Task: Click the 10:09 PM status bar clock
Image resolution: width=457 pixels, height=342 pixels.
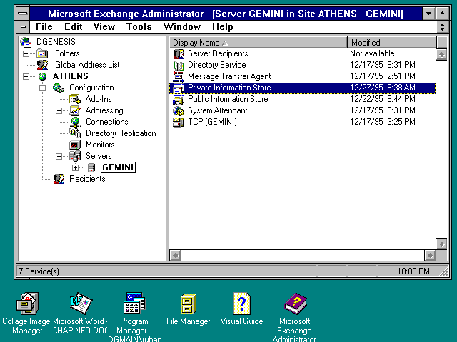Action: (413, 271)
